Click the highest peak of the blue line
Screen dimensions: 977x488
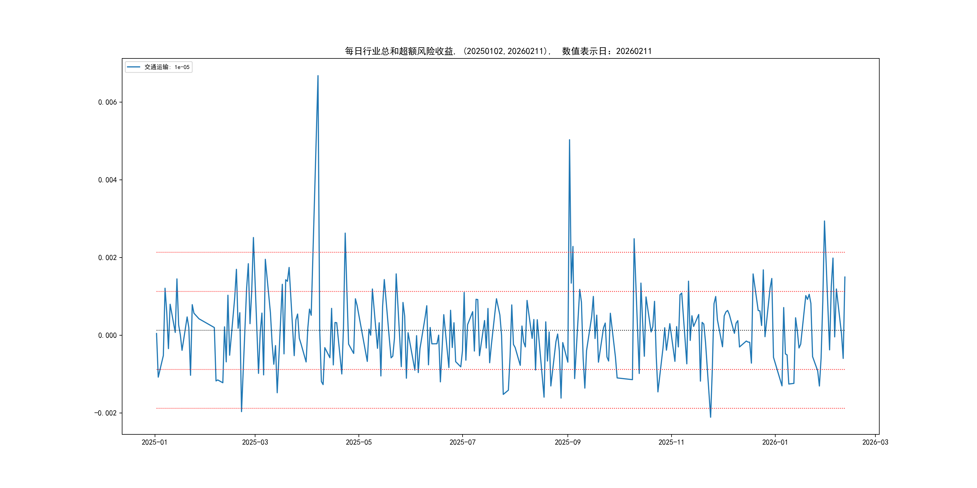point(318,76)
